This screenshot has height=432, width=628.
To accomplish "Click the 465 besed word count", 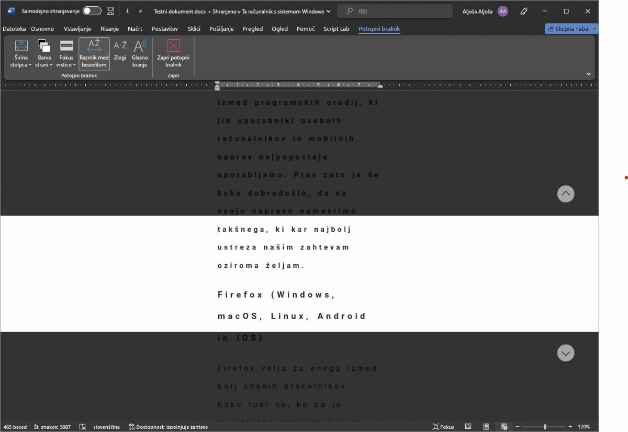I will (15, 427).
